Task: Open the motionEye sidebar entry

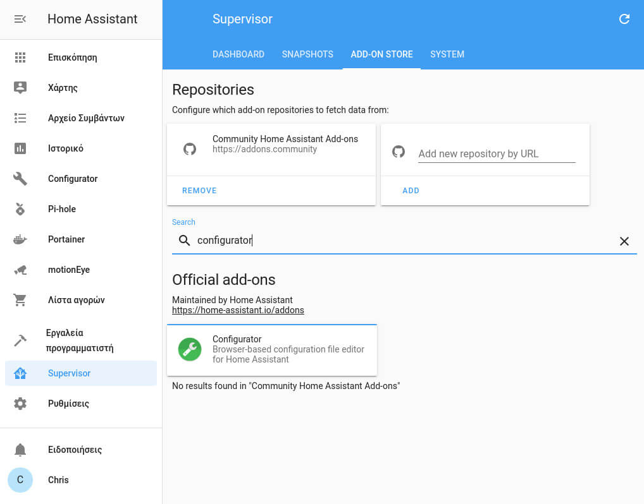Action: point(81,270)
